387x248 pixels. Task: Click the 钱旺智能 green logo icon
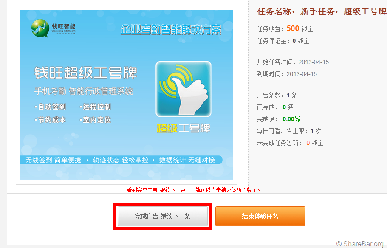pos(40,28)
